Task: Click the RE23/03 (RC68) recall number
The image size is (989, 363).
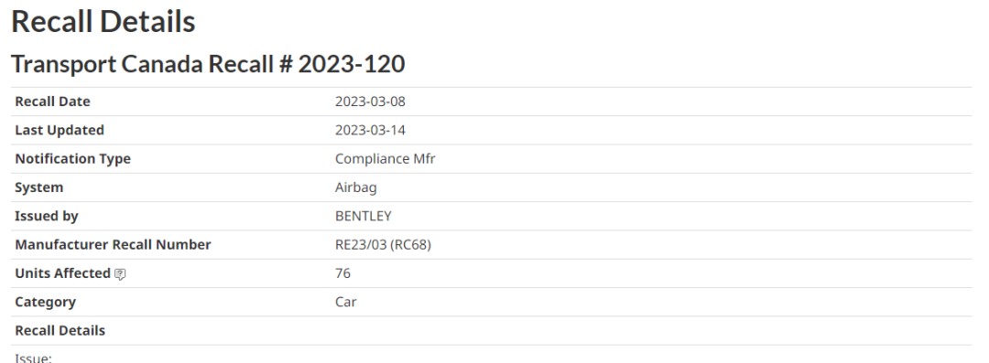Action: click(x=383, y=244)
